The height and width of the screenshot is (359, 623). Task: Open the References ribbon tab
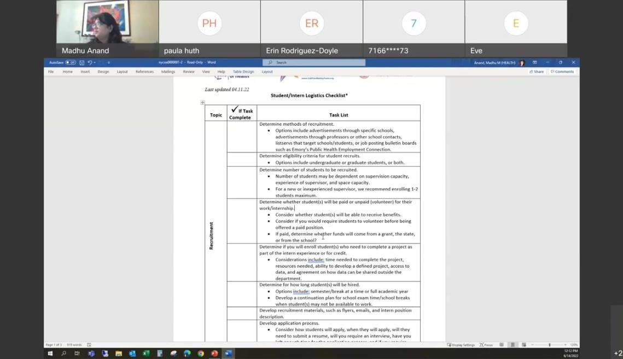pyautogui.click(x=144, y=72)
